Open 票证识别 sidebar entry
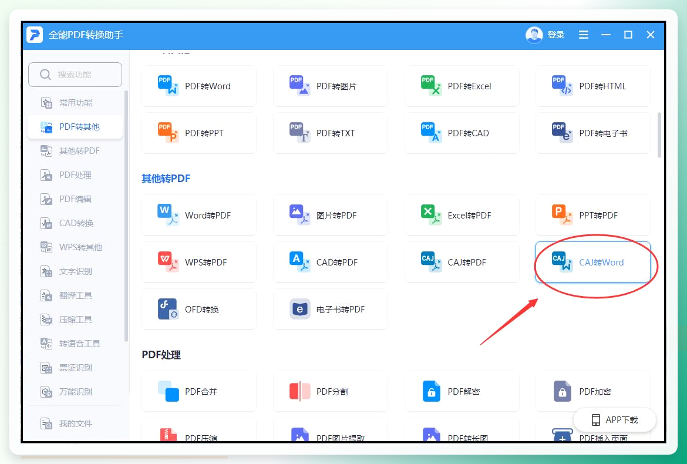 pos(75,368)
